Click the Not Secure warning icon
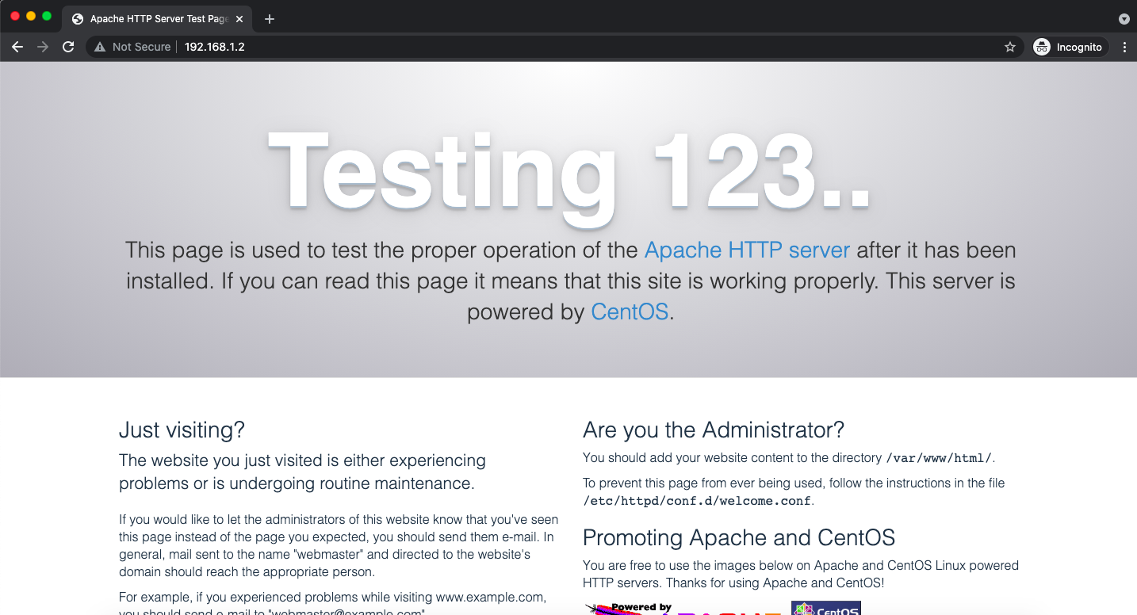The width and height of the screenshot is (1137, 615). coord(100,47)
